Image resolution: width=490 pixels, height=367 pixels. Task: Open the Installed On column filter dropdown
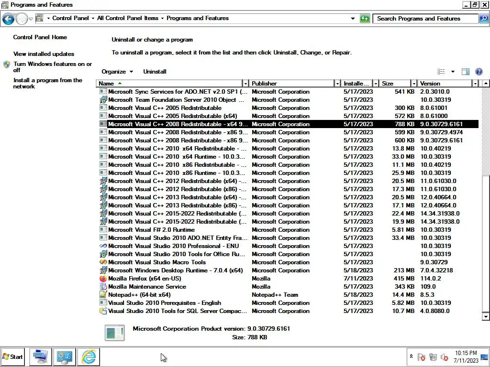(376, 83)
